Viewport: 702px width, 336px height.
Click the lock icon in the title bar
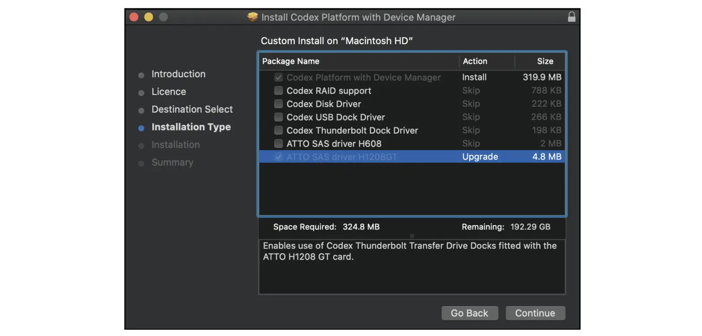tap(571, 17)
